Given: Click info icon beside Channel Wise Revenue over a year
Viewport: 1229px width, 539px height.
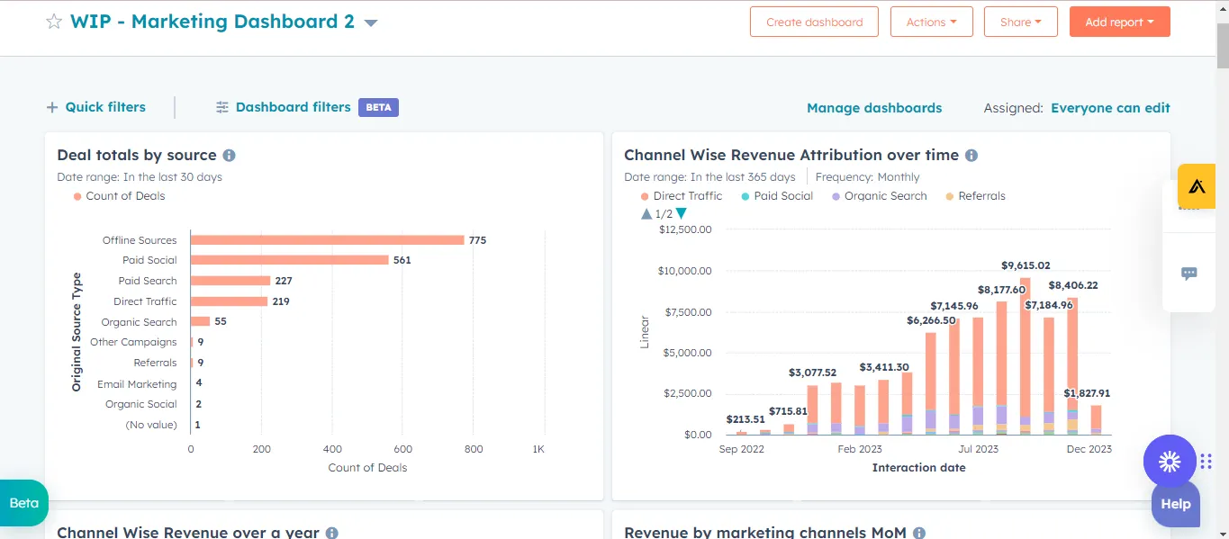Looking at the screenshot, I should click(331, 533).
